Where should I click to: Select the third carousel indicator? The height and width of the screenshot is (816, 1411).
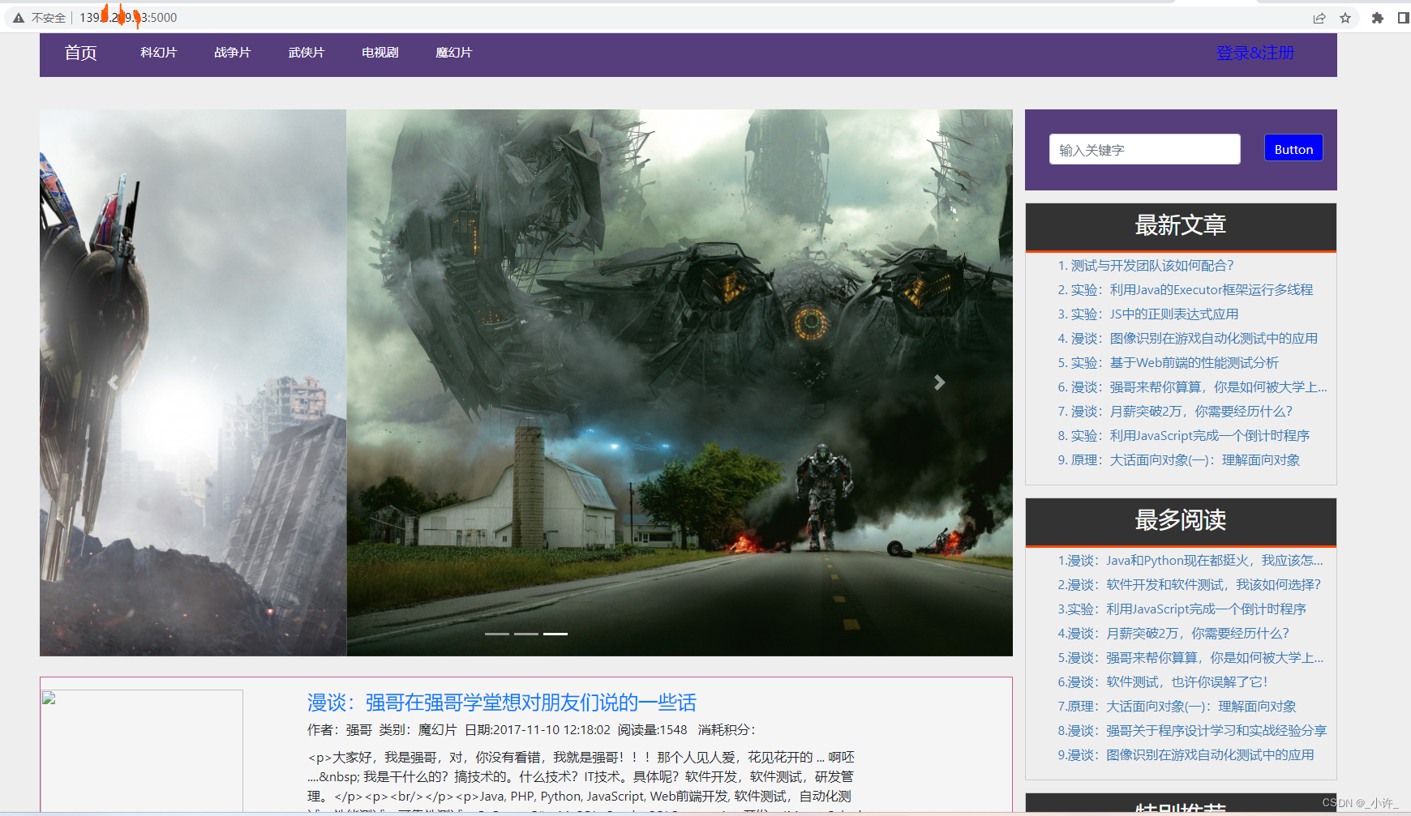click(x=555, y=634)
